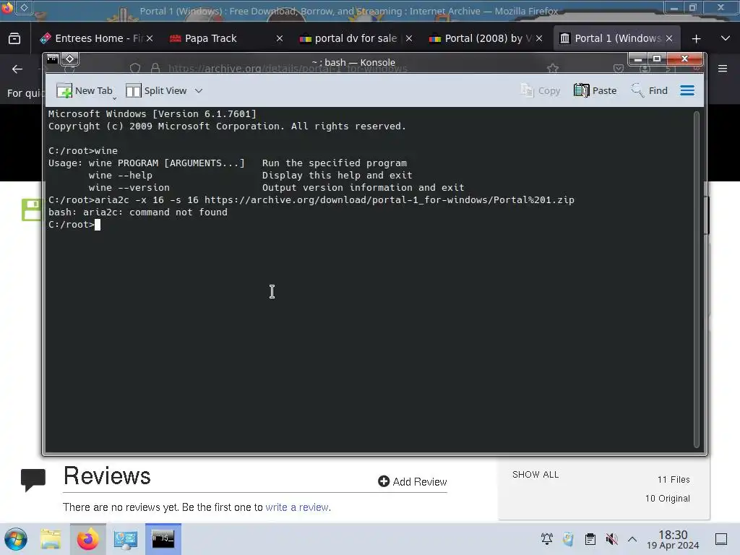Open the list all tabs dropdown
The image size is (740, 555).
726,39
